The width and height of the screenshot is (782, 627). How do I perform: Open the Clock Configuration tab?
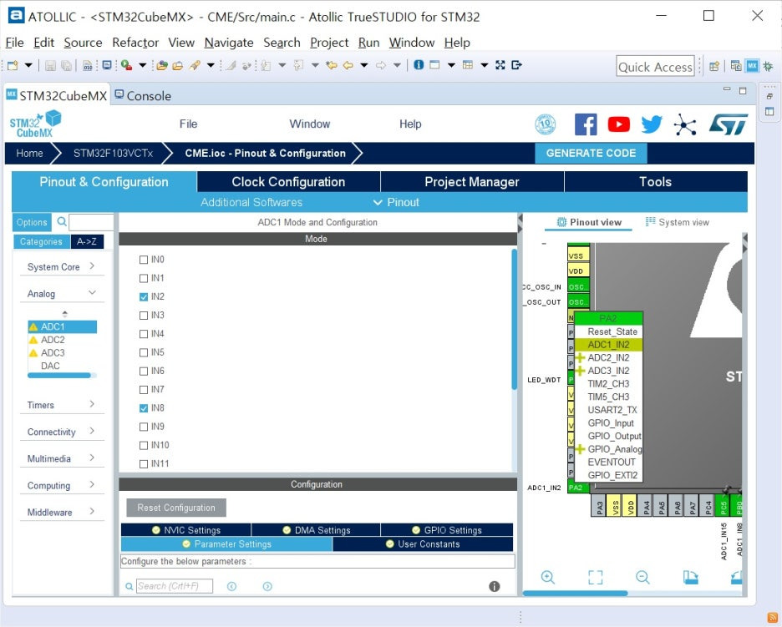click(288, 182)
